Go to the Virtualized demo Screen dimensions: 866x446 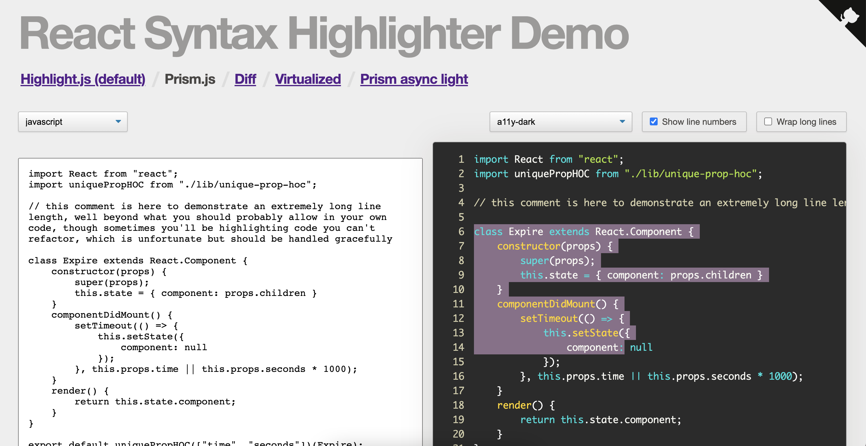tap(308, 79)
